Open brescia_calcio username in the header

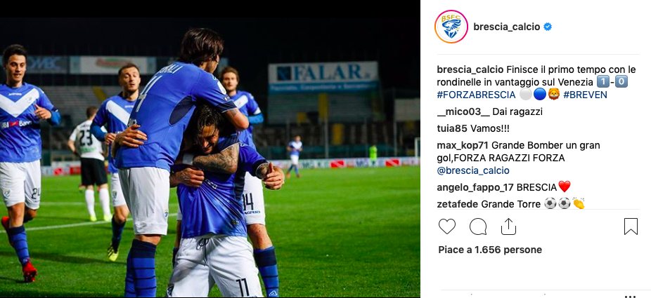(x=506, y=27)
